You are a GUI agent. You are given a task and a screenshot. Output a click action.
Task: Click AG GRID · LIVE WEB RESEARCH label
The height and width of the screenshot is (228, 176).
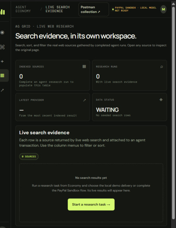(45, 26)
